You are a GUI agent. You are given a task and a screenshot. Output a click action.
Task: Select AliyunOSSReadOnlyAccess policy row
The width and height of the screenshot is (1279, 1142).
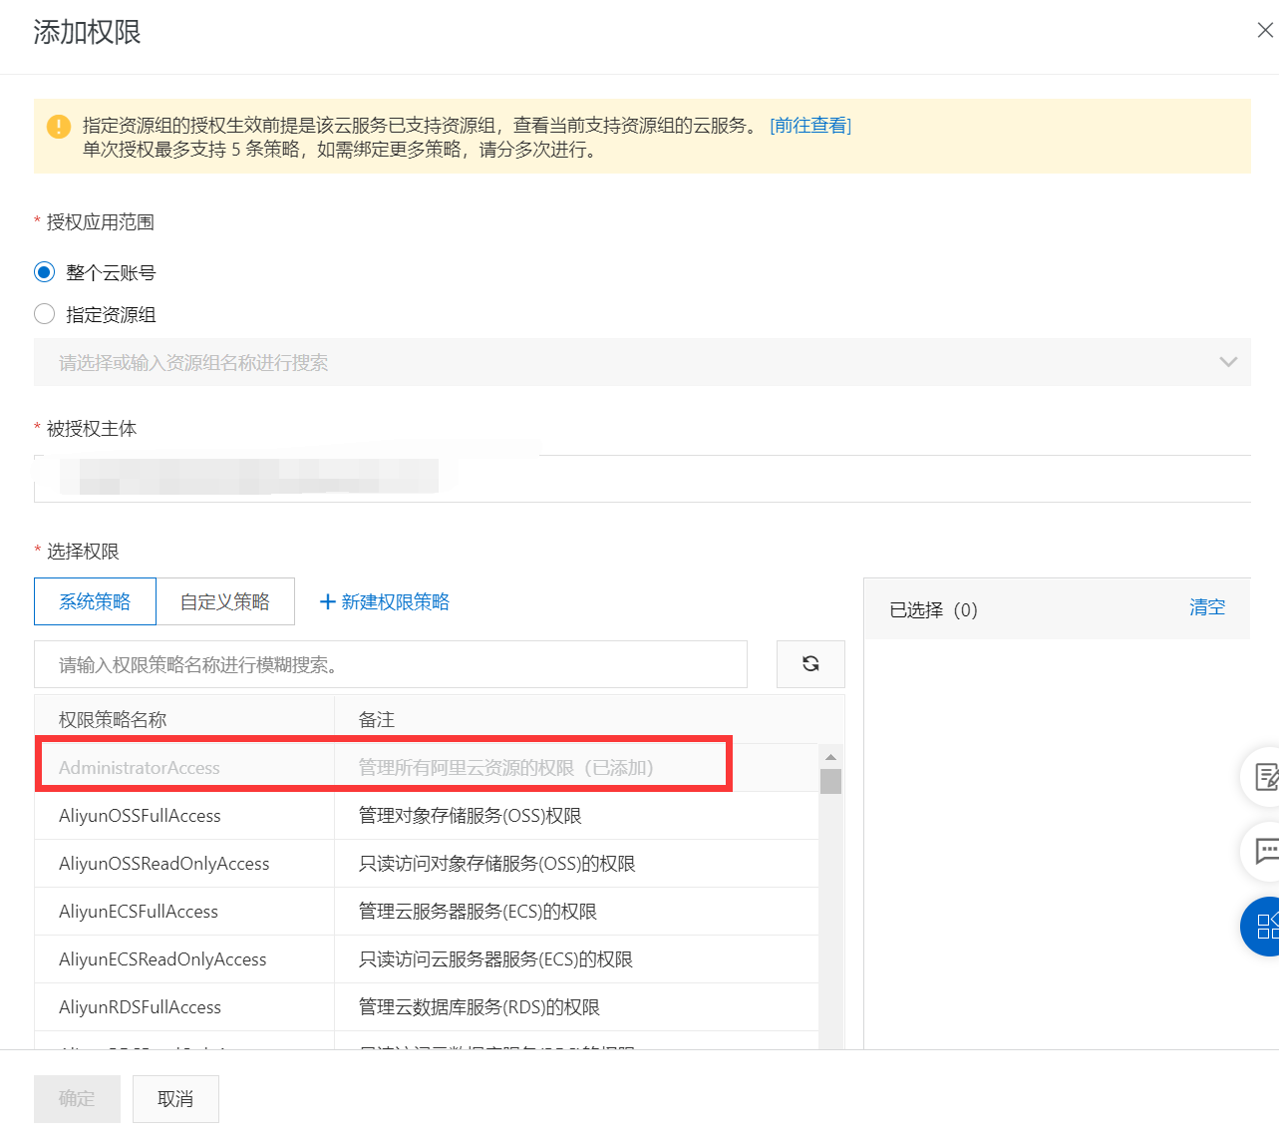click(427, 863)
